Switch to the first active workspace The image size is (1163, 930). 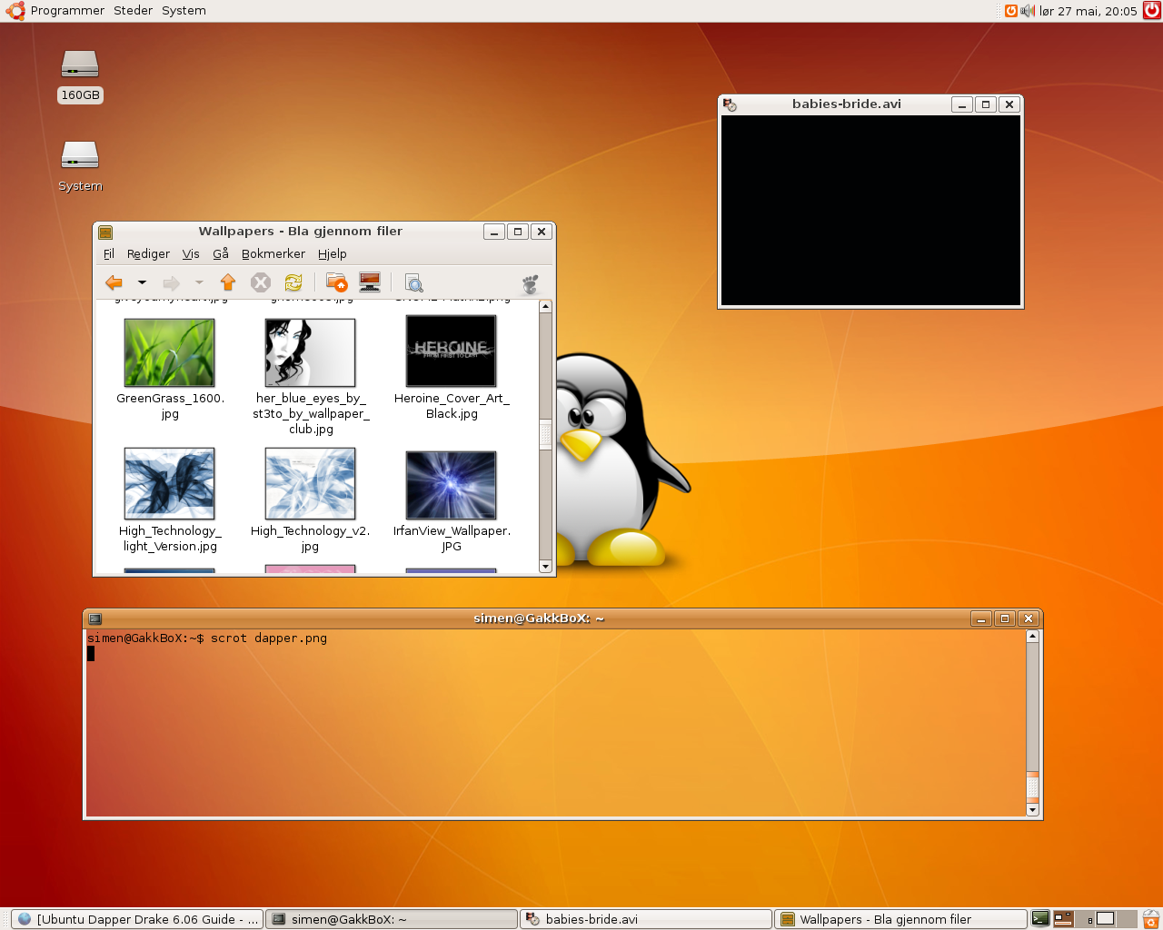1064,919
